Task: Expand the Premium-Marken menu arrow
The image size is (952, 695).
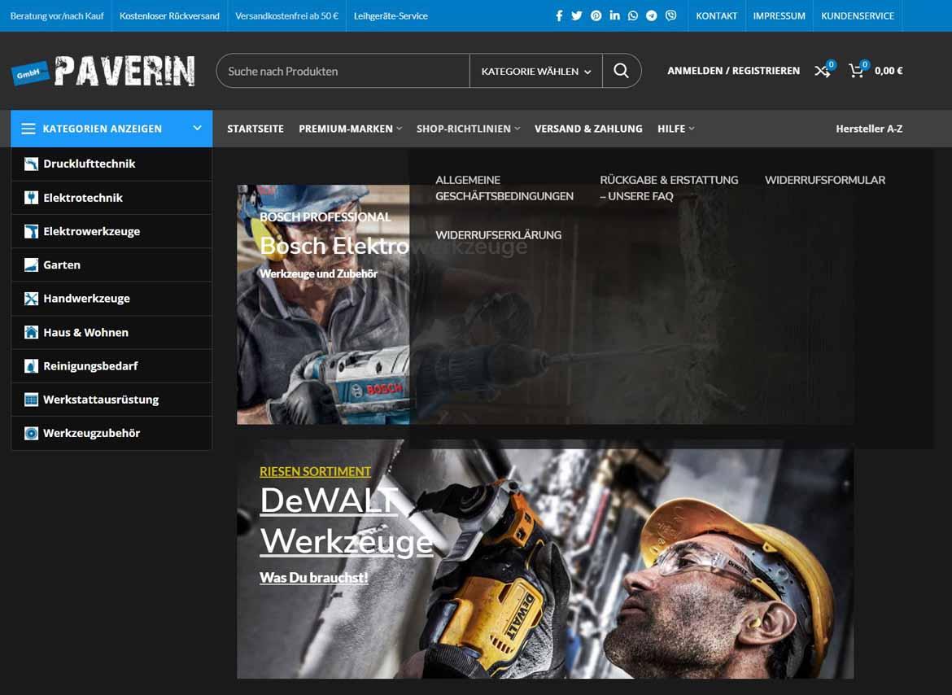Action: tap(399, 129)
